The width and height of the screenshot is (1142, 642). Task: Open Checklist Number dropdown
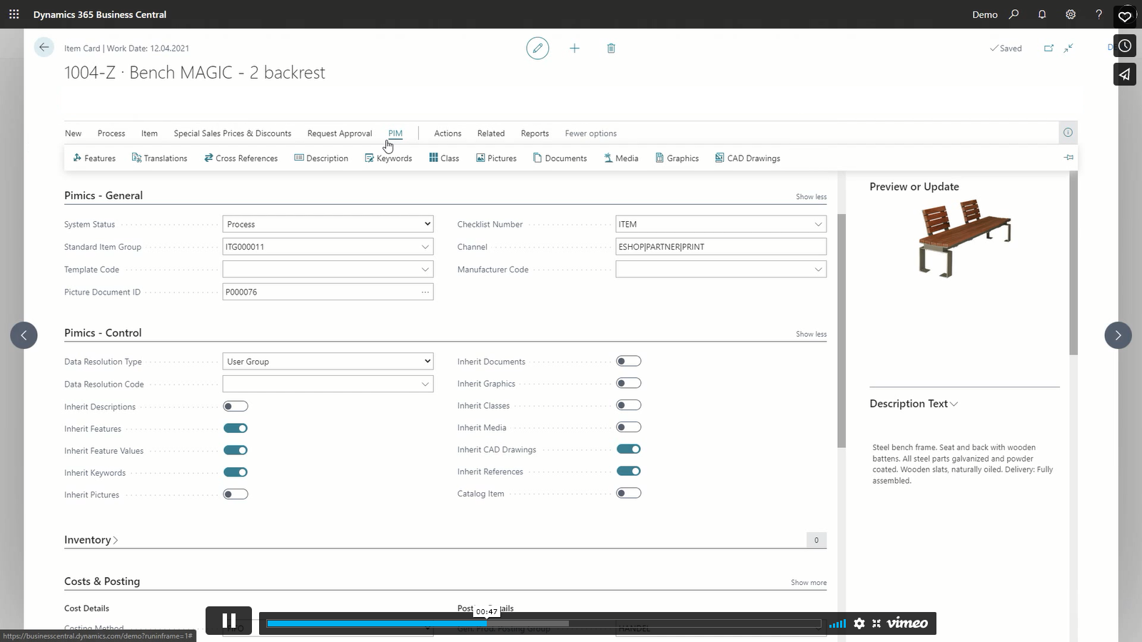pyautogui.click(x=818, y=224)
